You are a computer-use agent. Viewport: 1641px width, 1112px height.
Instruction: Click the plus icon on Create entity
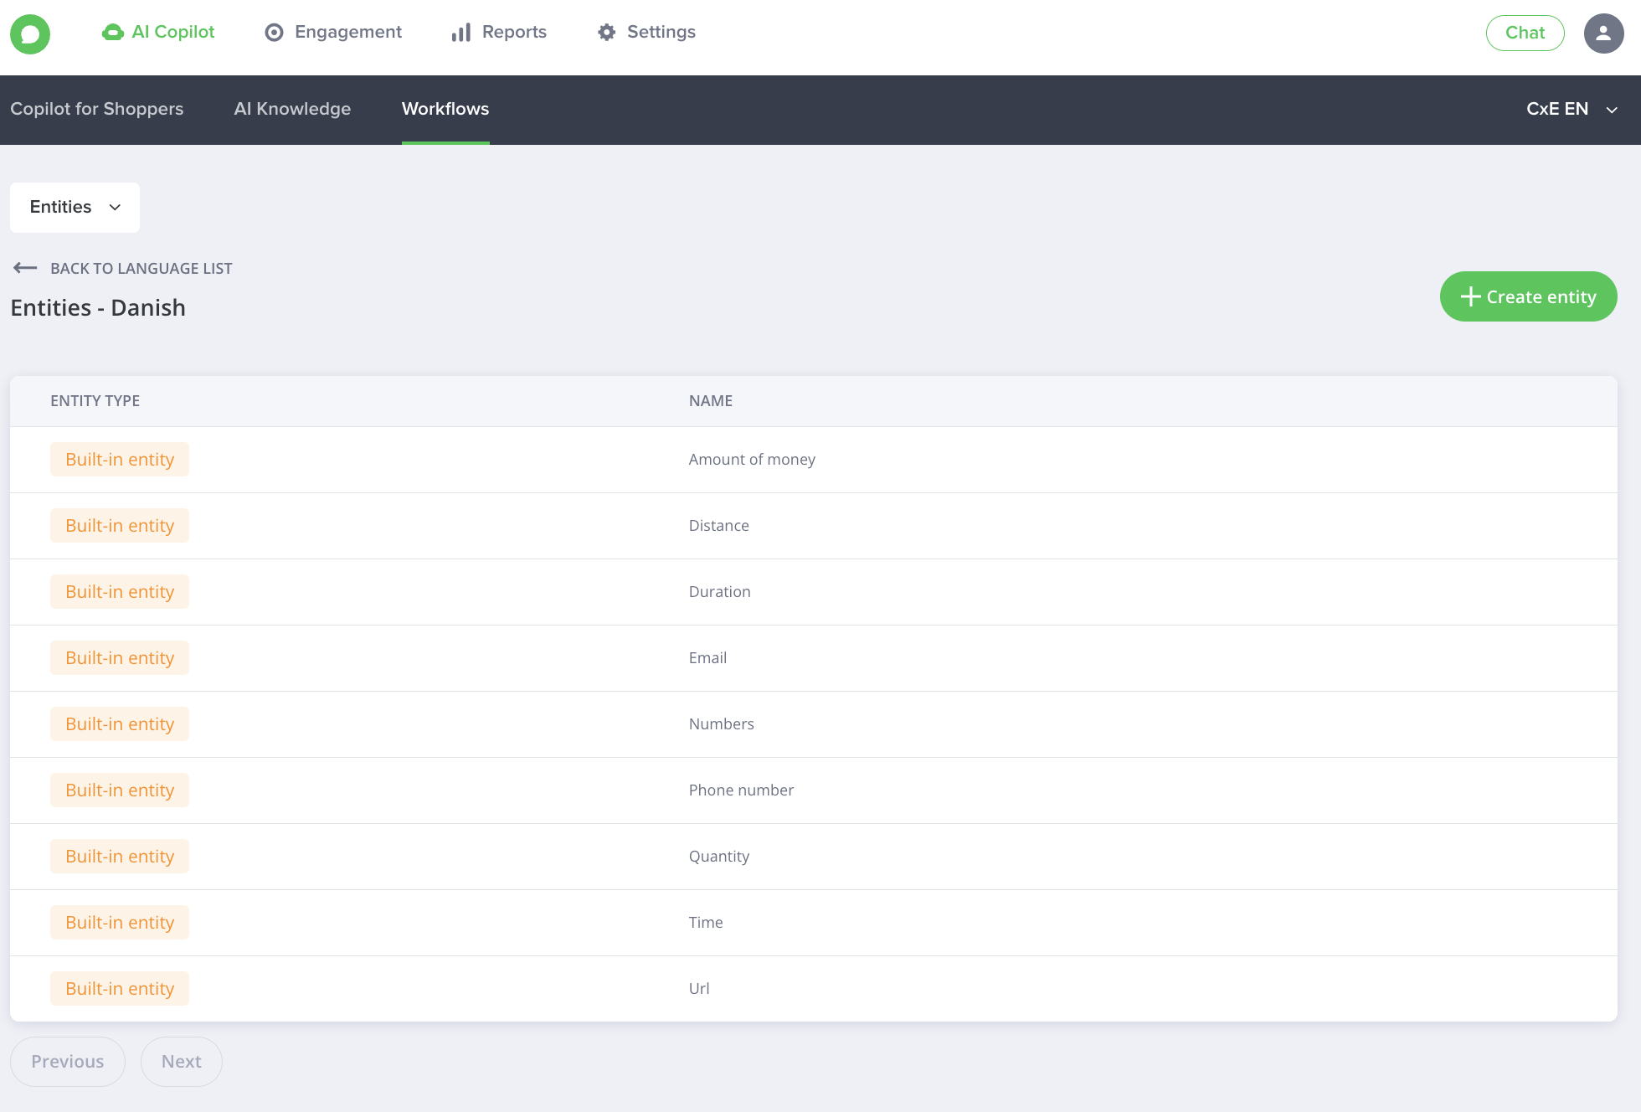click(x=1470, y=296)
